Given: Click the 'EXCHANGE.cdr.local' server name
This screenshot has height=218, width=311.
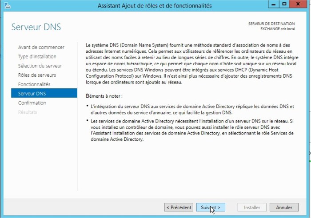Looking at the screenshot, I should point(278,29).
